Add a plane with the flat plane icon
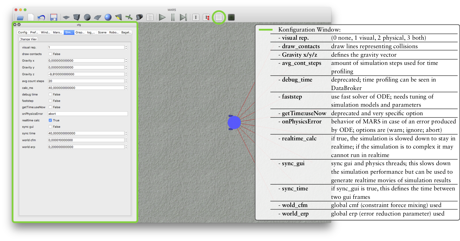The image size is (460, 241). [66, 18]
